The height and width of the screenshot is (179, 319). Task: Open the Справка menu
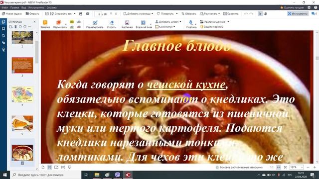tap(51, 7)
